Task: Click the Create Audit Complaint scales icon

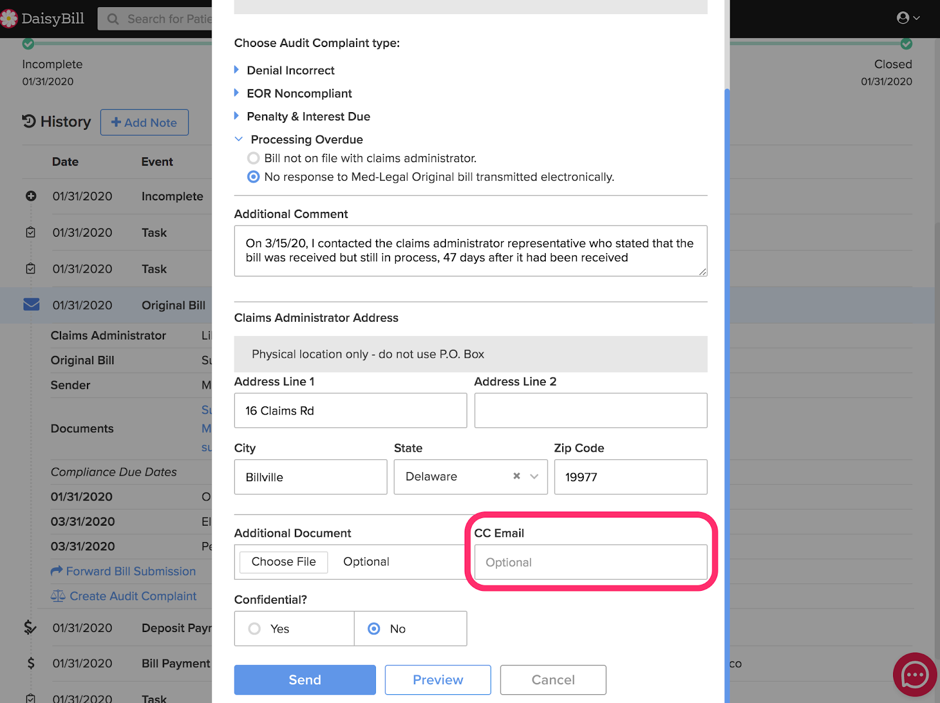Action: click(58, 596)
